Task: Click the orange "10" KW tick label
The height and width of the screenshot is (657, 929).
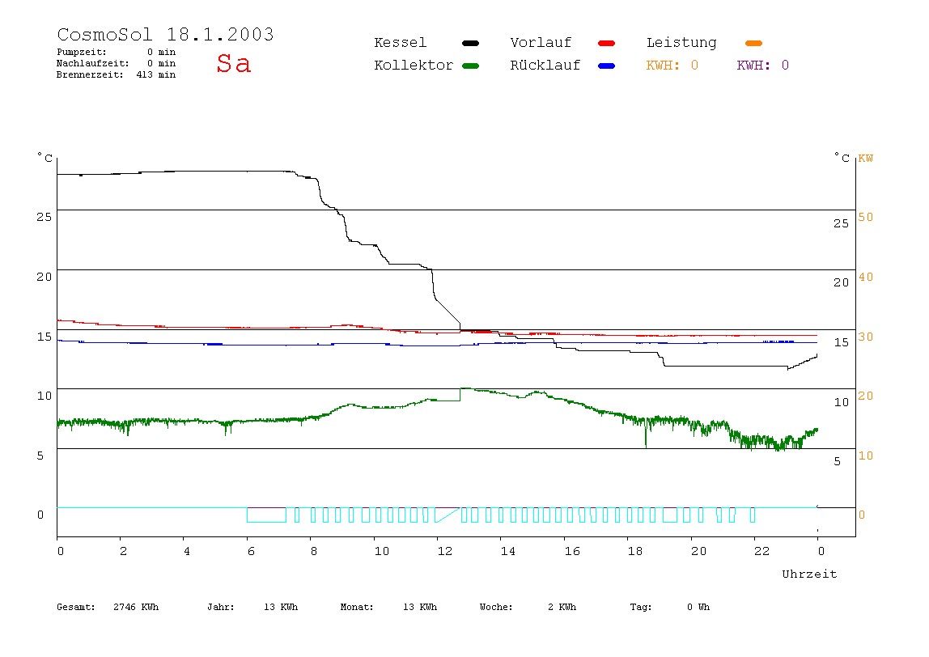Action: click(x=866, y=456)
